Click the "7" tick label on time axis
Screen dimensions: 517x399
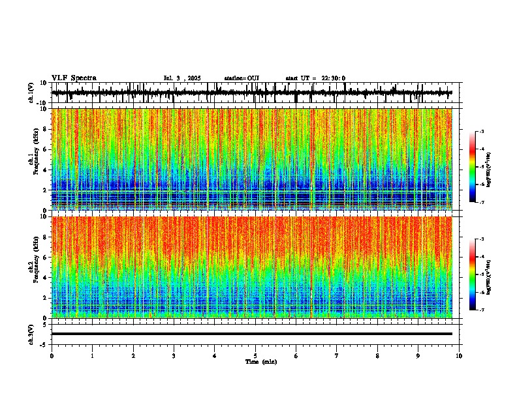pyautogui.click(x=337, y=356)
